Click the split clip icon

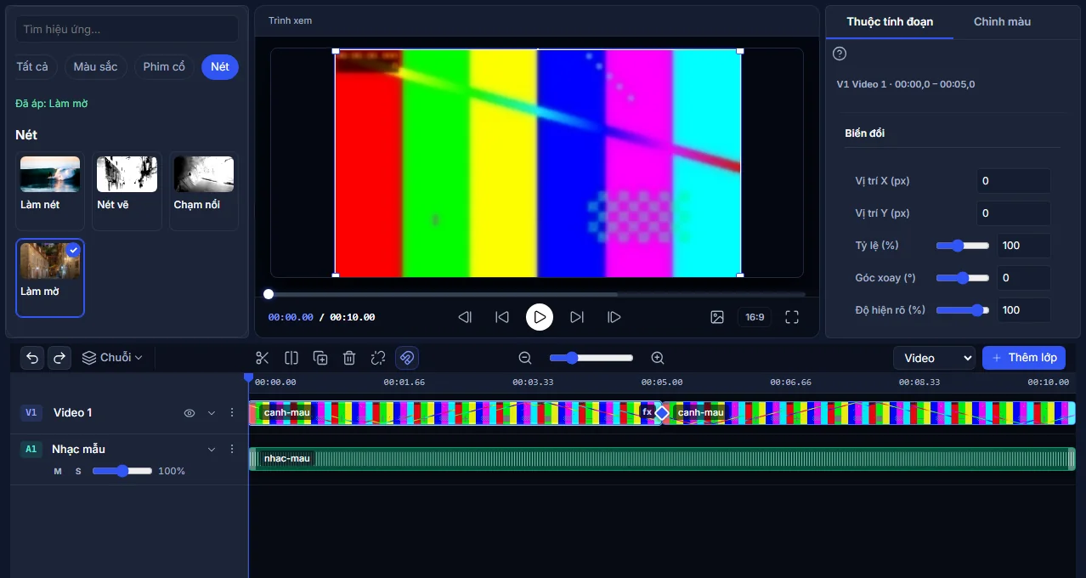pyautogui.click(x=291, y=358)
